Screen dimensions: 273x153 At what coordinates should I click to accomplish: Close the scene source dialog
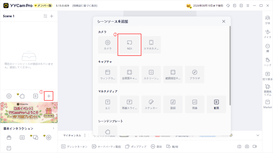[x=224, y=21]
